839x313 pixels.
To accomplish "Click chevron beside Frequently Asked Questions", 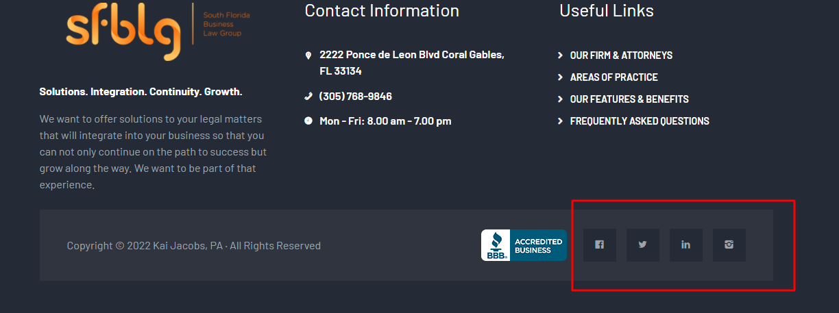I will pyautogui.click(x=561, y=121).
